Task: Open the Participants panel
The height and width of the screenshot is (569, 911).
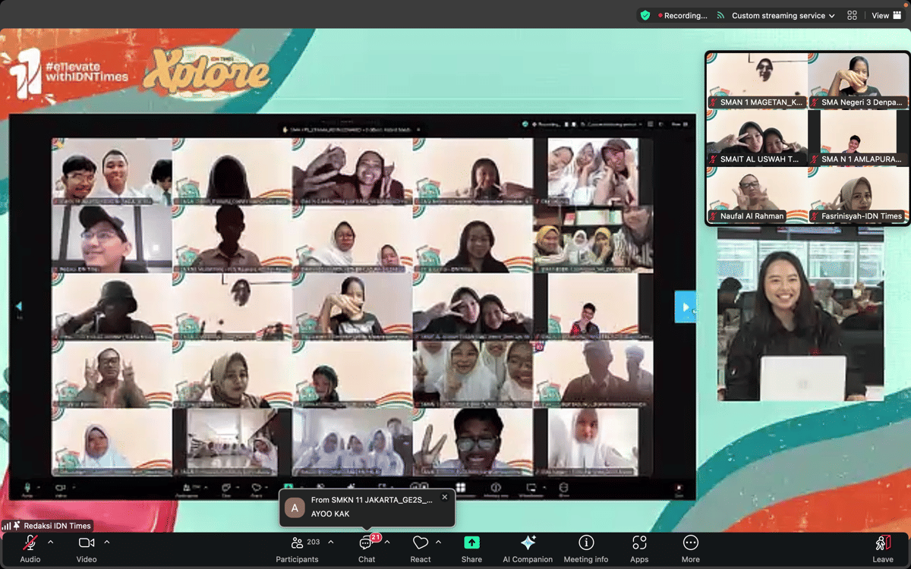Action: tap(297, 549)
